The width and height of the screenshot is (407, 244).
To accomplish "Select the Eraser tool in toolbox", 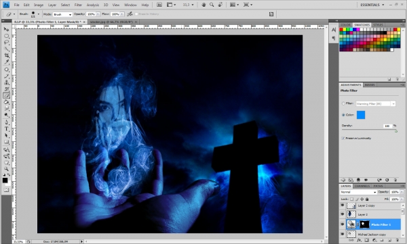I will pyautogui.click(x=6, y=95).
